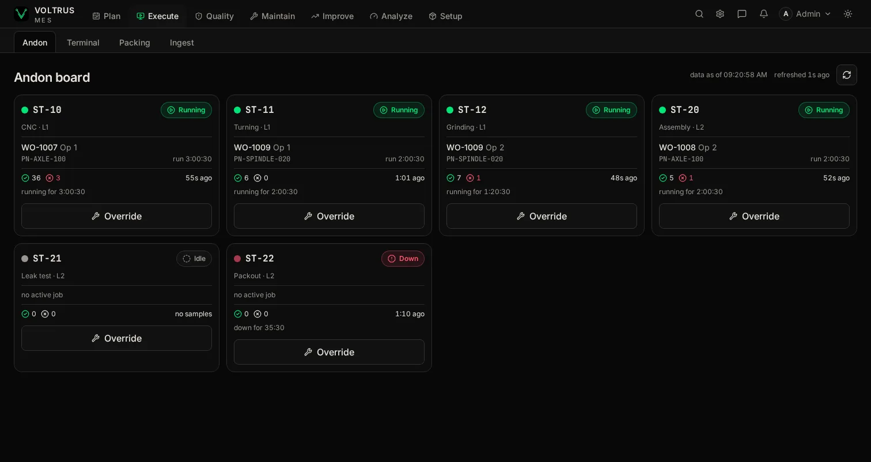The height and width of the screenshot is (462, 871).
Task: Open the chat messages icon
Action: (x=742, y=14)
